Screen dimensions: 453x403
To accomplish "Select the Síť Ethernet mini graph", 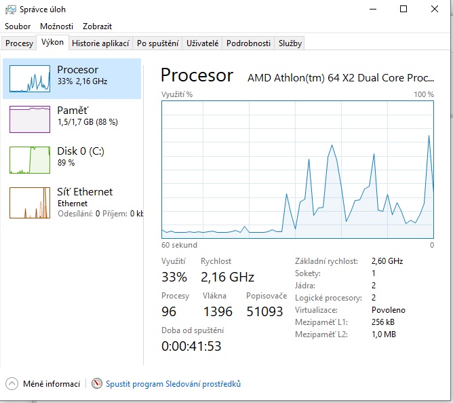I will click(x=30, y=202).
